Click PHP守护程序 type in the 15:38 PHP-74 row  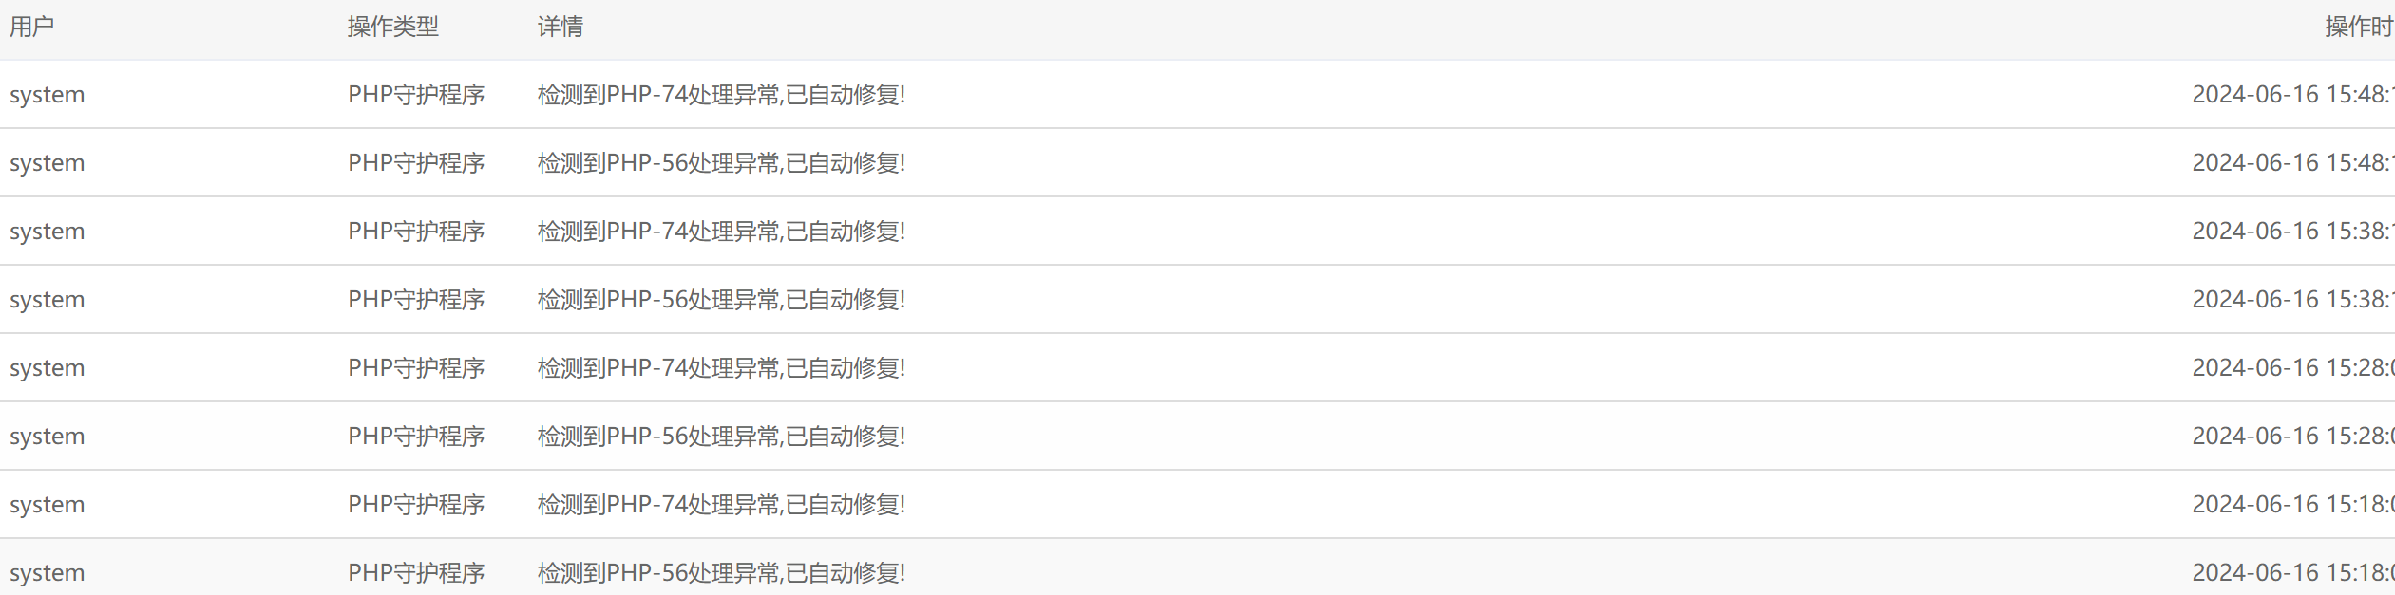pyautogui.click(x=416, y=232)
